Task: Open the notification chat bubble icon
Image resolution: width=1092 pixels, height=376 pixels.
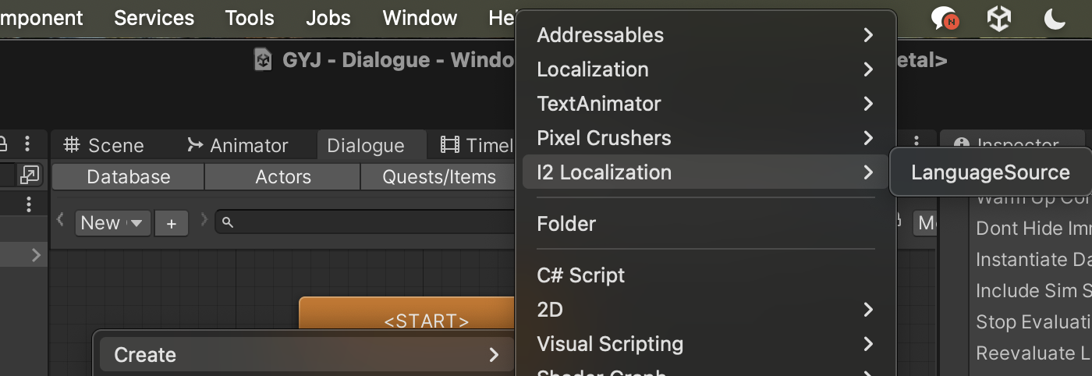Action: coord(945,19)
